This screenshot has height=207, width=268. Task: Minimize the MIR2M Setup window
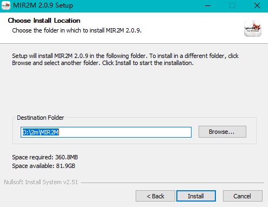pos(208,5)
